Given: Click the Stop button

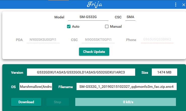Looking at the screenshot, I should 58,102.
